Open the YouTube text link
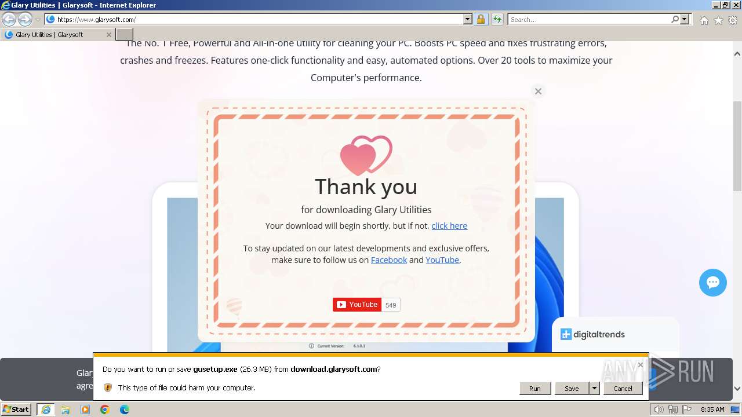Image resolution: width=742 pixels, height=417 pixels. click(442, 260)
